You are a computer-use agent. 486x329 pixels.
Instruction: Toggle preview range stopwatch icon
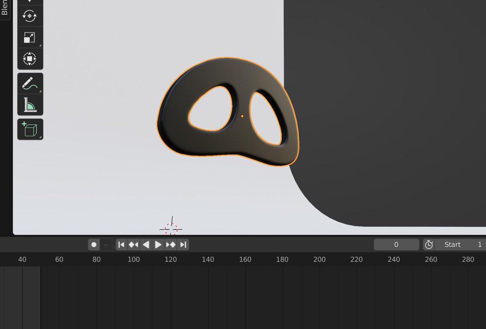[x=429, y=245]
